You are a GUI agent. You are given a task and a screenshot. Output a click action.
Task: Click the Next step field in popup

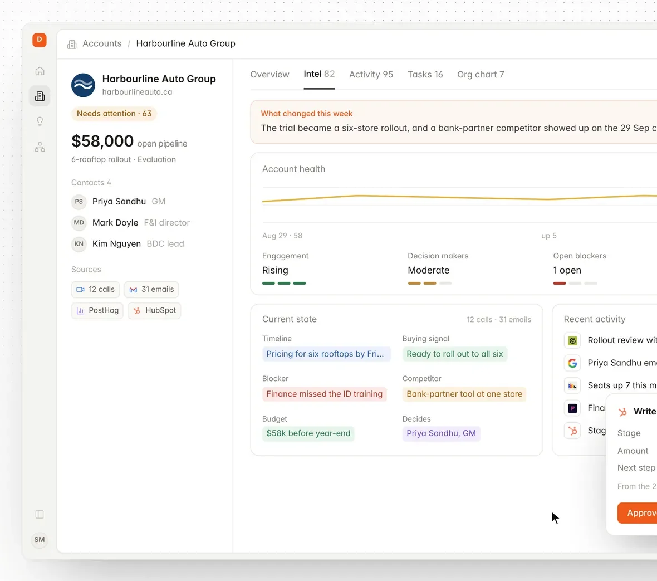pyautogui.click(x=636, y=468)
